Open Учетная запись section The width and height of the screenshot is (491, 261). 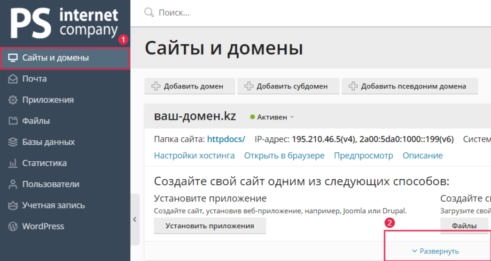[x=65, y=205]
